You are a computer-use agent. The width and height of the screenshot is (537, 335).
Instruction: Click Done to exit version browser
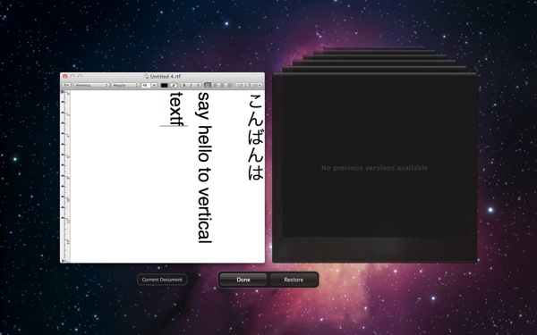click(243, 280)
